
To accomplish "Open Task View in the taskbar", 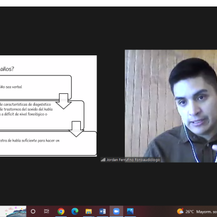I will (x=47, y=211).
